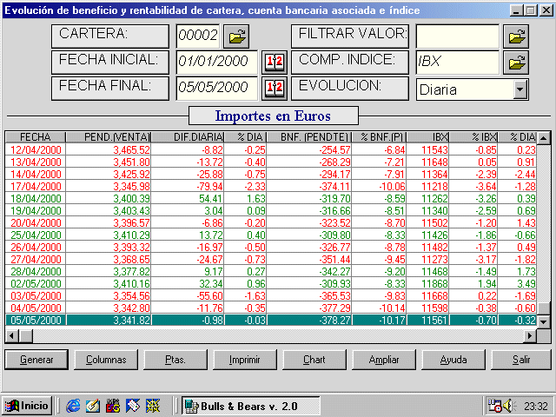Select row dated 18/04/2000
Image resolution: width=556 pixels, height=417 pixels.
click(x=271, y=198)
